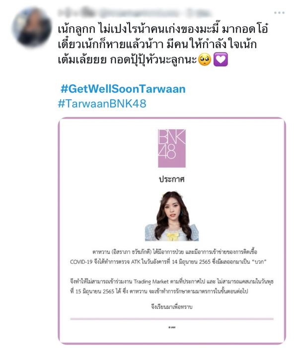Open Tarwaan's portrait photo in the announcement
Viewport: 298px width, 348px height.
[x=172, y=216]
